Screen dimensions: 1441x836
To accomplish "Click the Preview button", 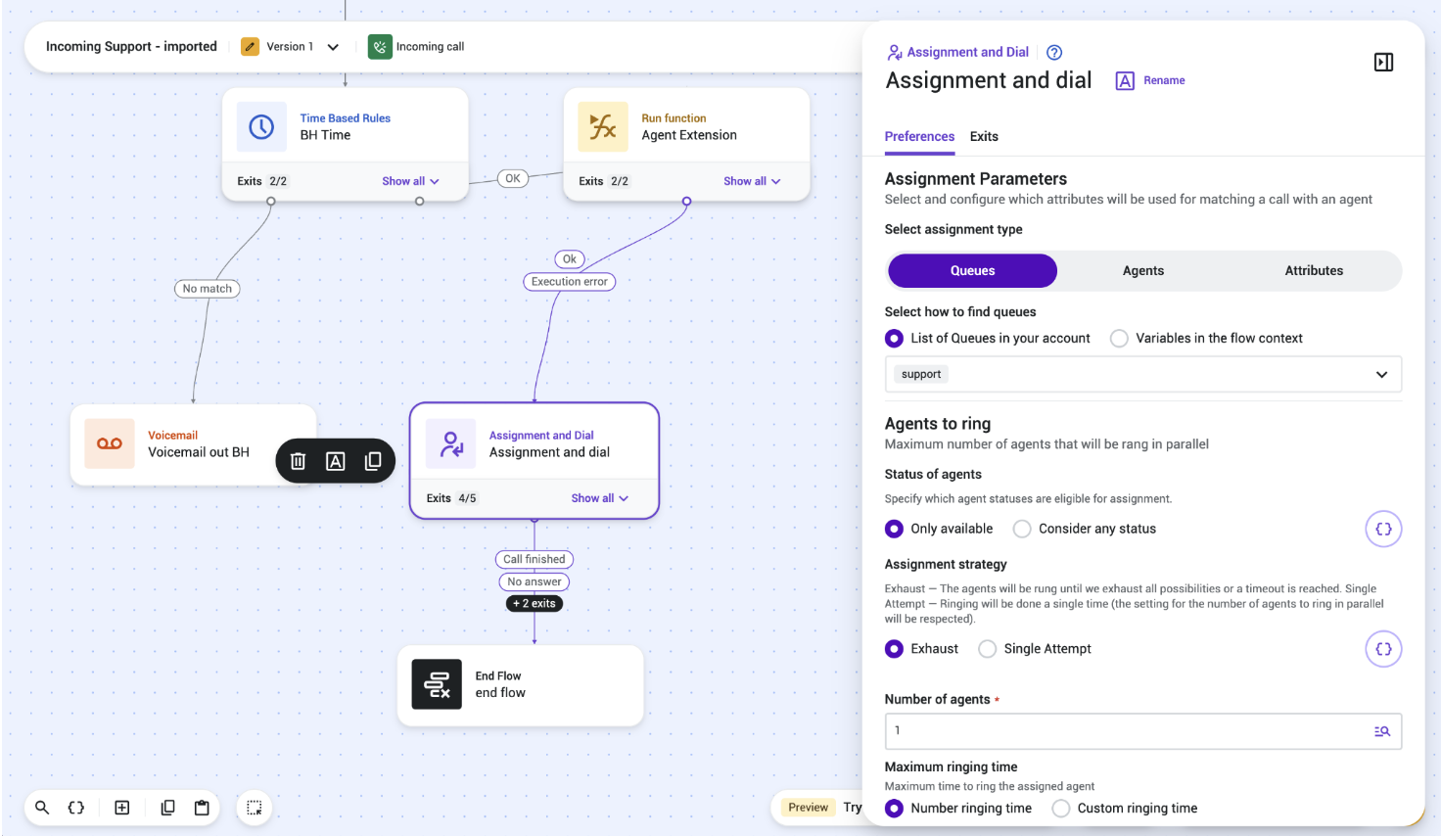I will pyautogui.click(x=808, y=808).
